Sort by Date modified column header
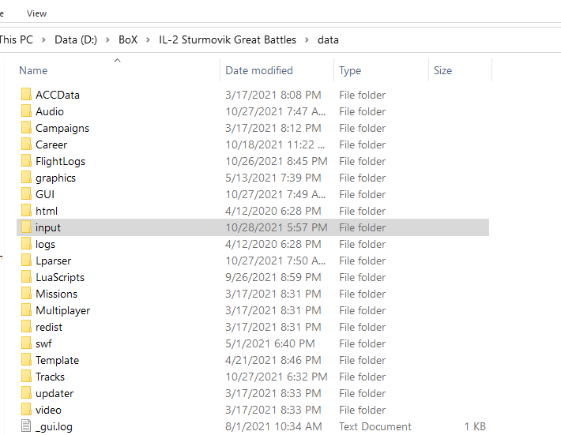The width and height of the screenshot is (561, 435). coord(259,70)
